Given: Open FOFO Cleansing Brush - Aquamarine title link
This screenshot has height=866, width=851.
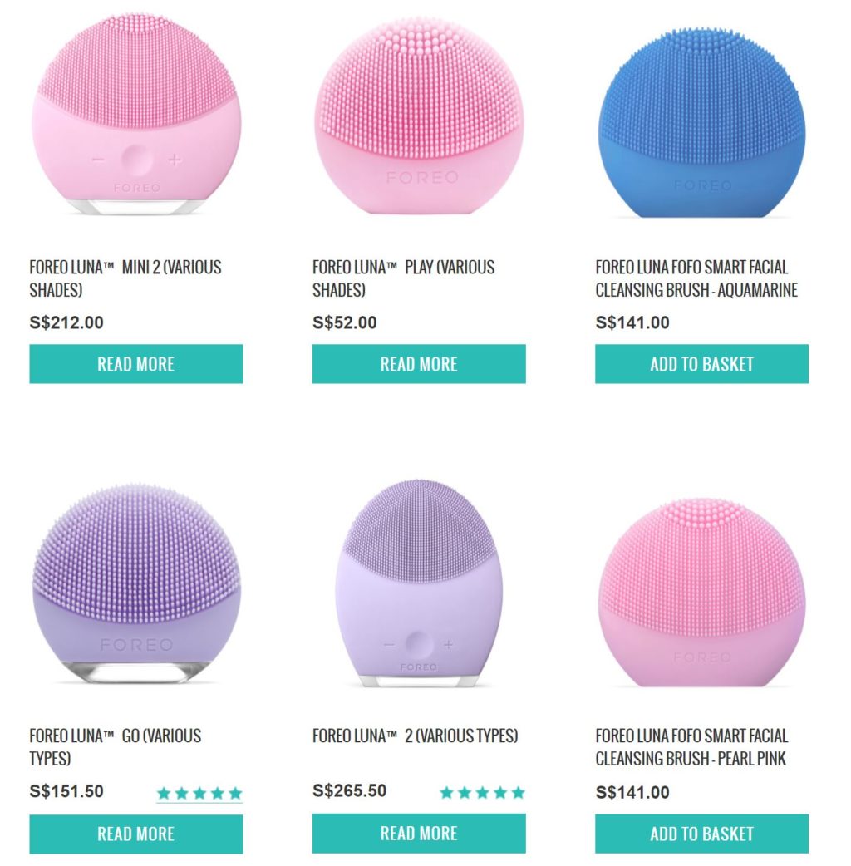Looking at the screenshot, I should click(696, 278).
